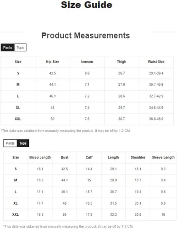Screen dimensions: 177x229
Task: Select the Pants tab above first table
Action: pyautogui.click(x=7, y=48)
